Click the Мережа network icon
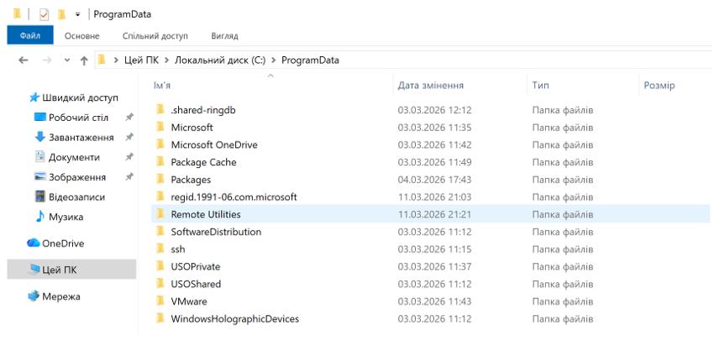 point(34,296)
